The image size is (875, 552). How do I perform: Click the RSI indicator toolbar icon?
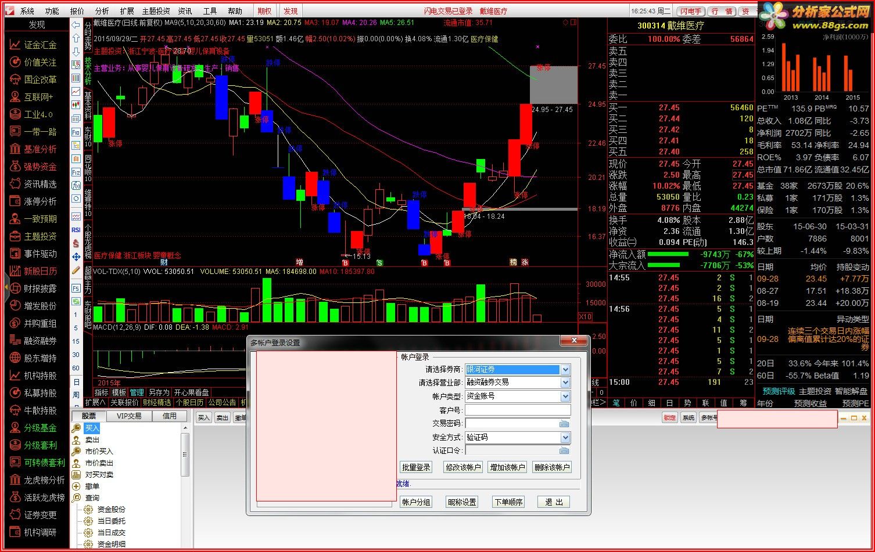click(76, 230)
